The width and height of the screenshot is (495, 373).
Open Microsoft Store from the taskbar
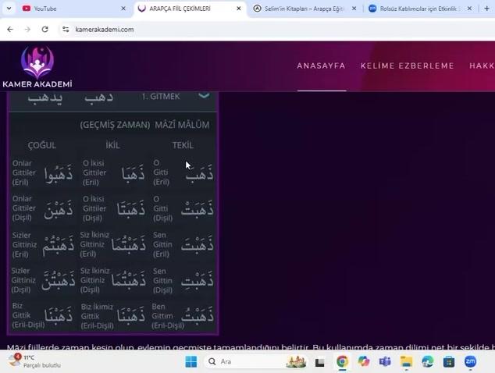coord(449,361)
